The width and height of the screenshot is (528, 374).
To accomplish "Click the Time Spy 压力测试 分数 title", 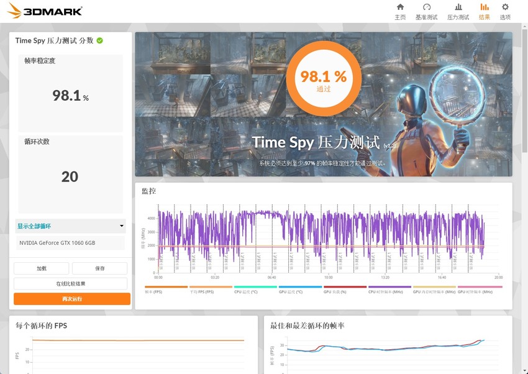I will click(x=54, y=41).
